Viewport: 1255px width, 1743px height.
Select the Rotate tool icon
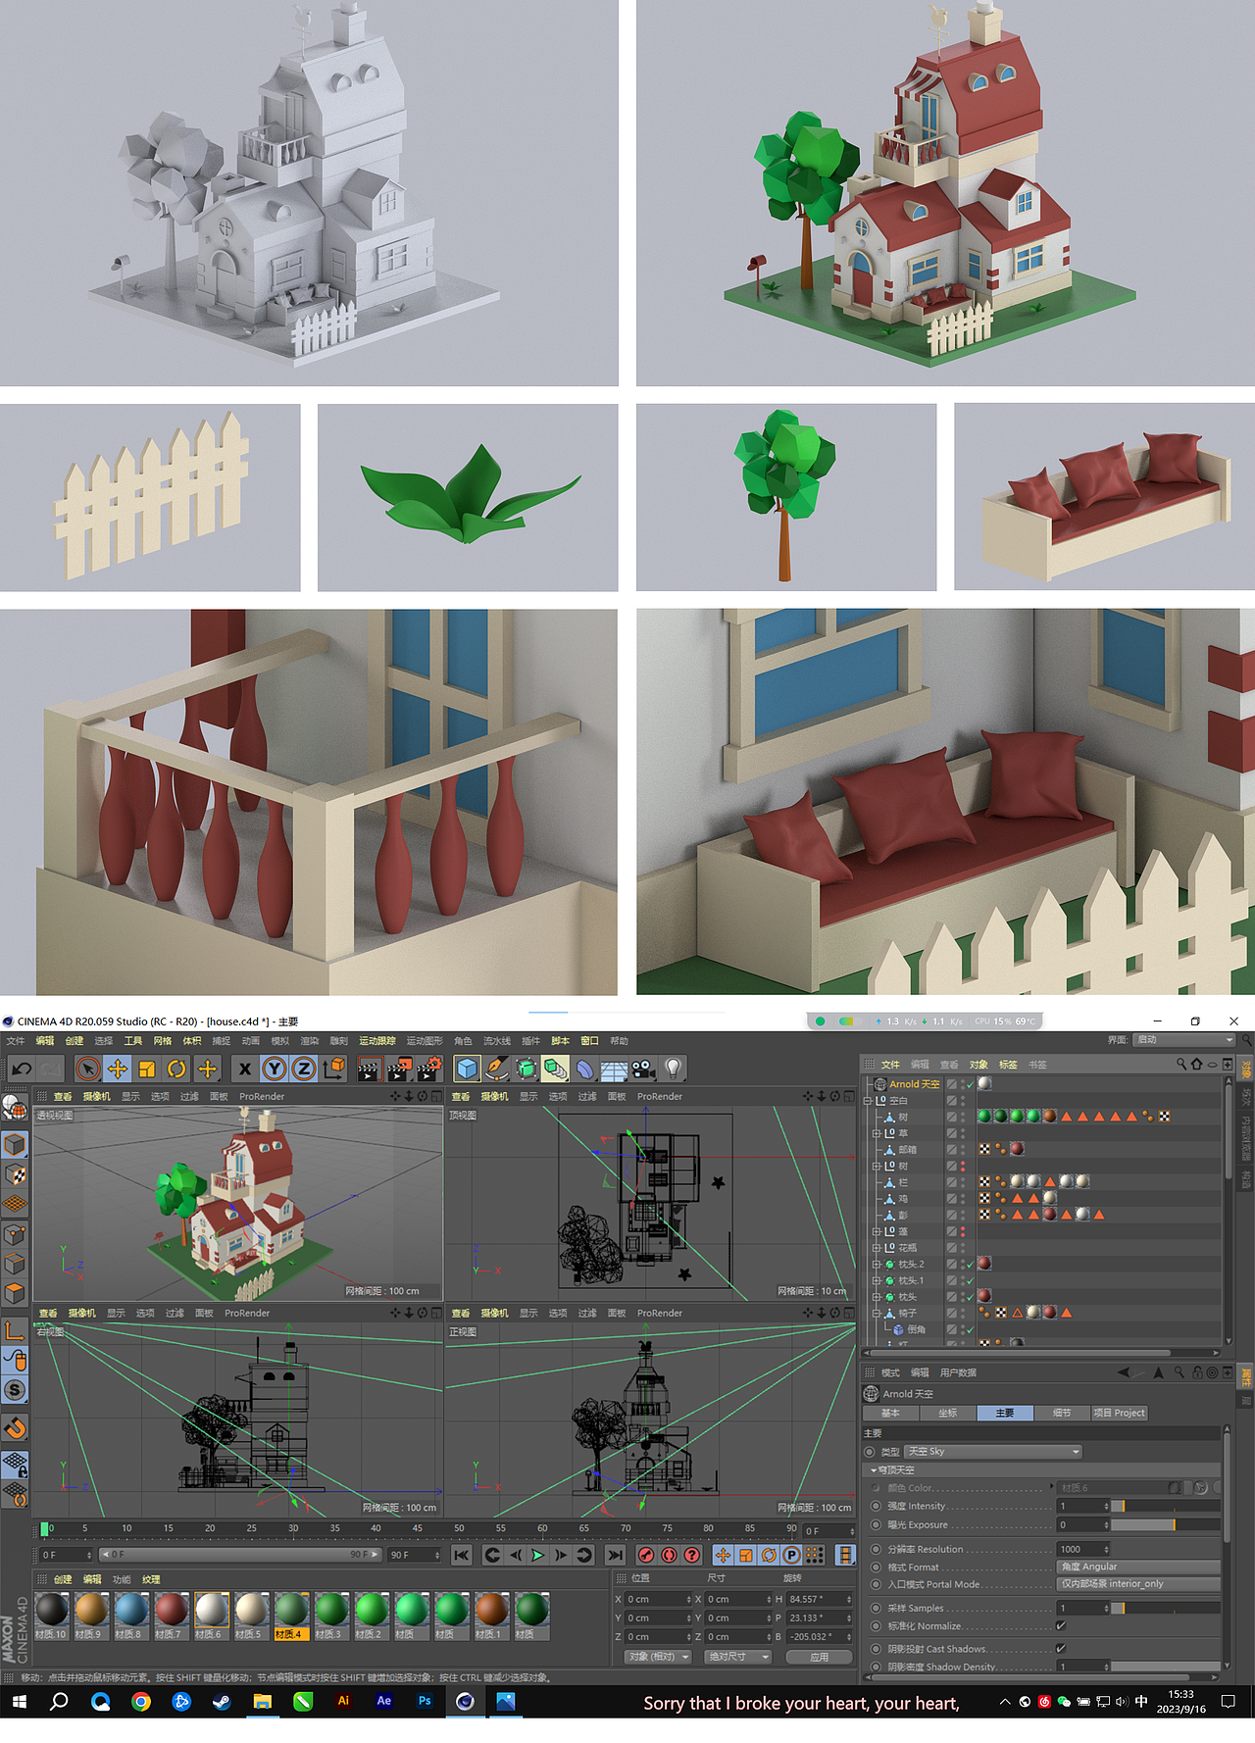click(x=176, y=1069)
